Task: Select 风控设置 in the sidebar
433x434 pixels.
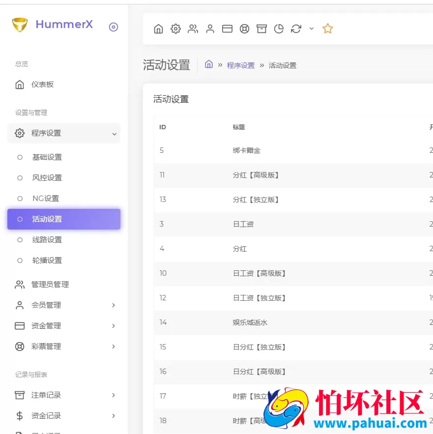Action: (47, 177)
